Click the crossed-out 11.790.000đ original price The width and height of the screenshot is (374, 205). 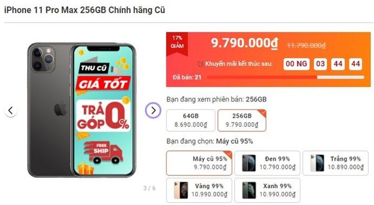[x=306, y=45]
